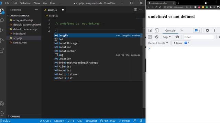Open default_parameter.html in Explorer
This screenshot has height=123, width=220.
point(27,25)
